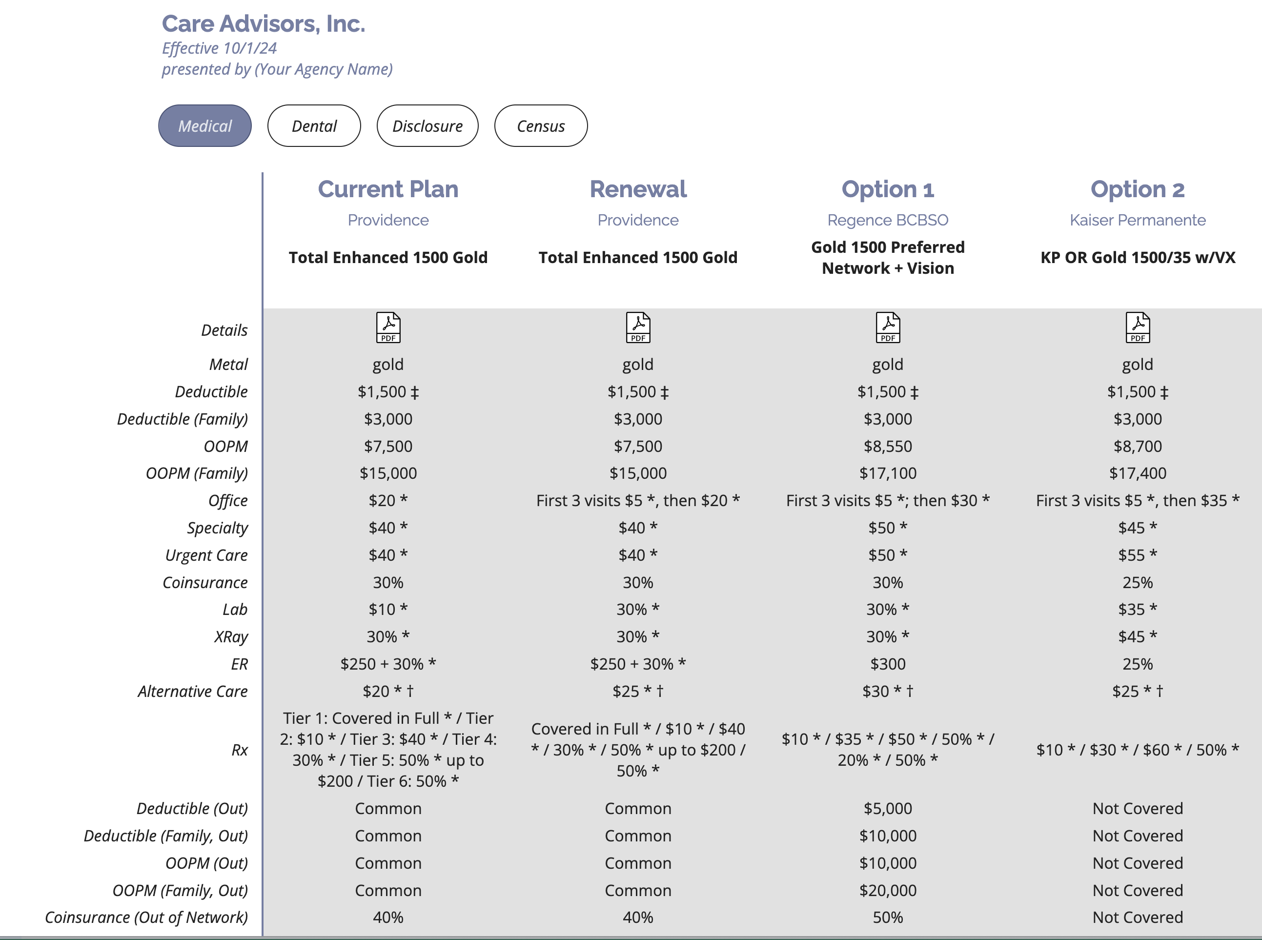Click the $8,700 OOPM value for Option 2
This screenshot has height=940, width=1262.
1138,447
